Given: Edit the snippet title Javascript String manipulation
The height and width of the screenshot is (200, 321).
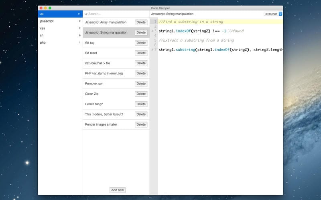Looking at the screenshot, I should click(172, 14).
